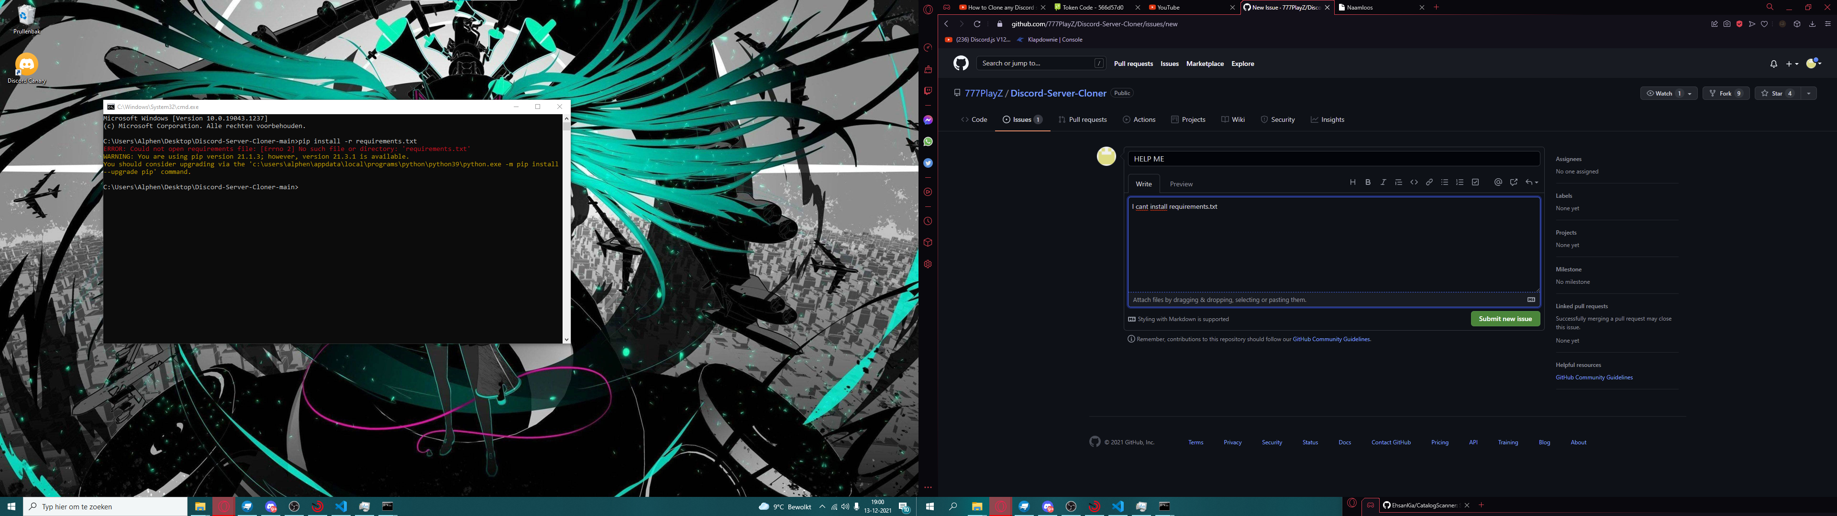This screenshot has height=516, width=1837.
Task: Apply italic formatting in issue editor
Action: click(x=1383, y=183)
